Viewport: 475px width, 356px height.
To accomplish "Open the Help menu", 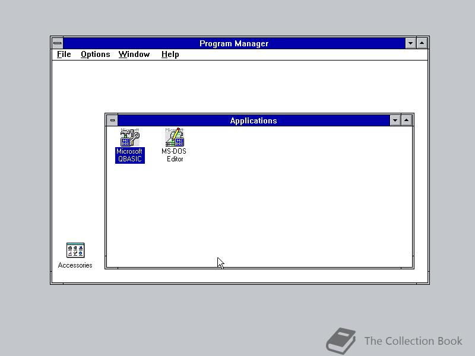I will [x=170, y=55].
